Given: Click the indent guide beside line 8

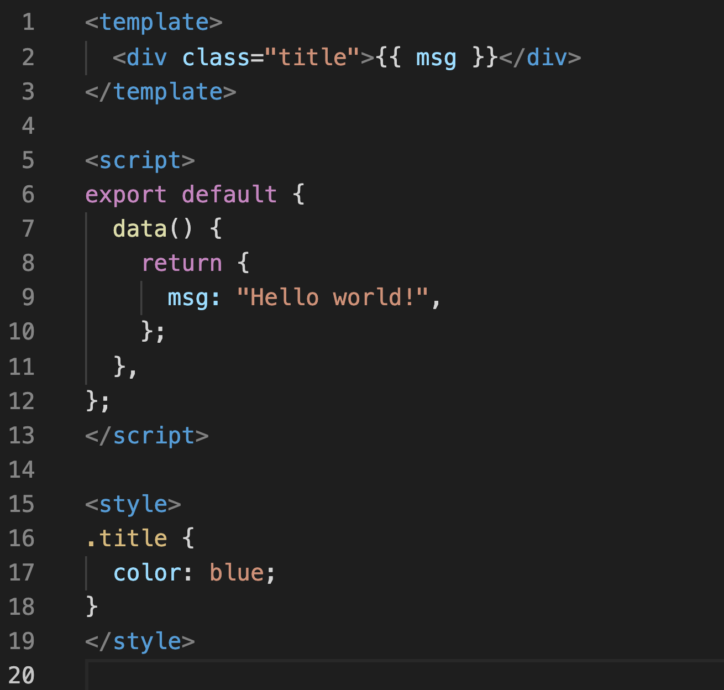Looking at the screenshot, I should (x=87, y=263).
